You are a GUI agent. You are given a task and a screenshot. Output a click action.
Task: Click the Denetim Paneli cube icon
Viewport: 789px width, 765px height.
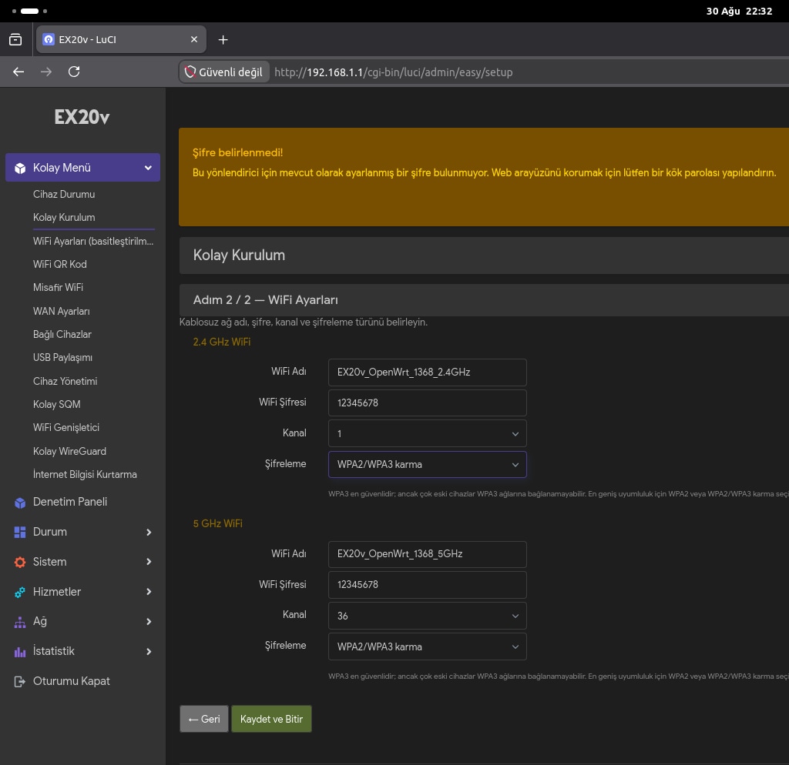coord(20,502)
